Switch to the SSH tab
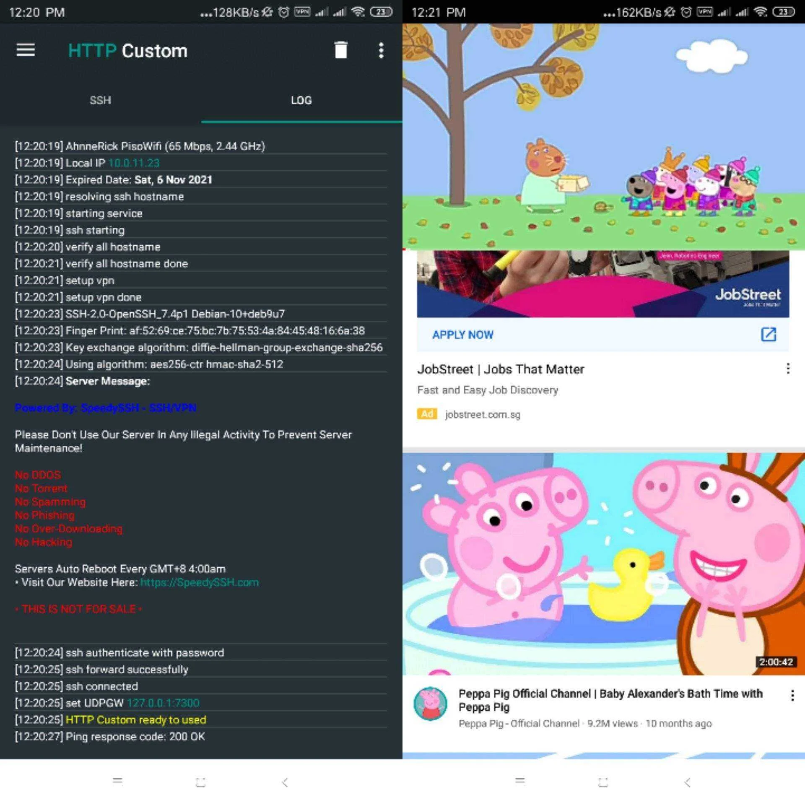The width and height of the screenshot is (805, 805). [x=100, y=100]
